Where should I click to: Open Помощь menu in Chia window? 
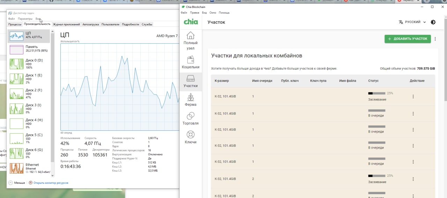(224, 13)
